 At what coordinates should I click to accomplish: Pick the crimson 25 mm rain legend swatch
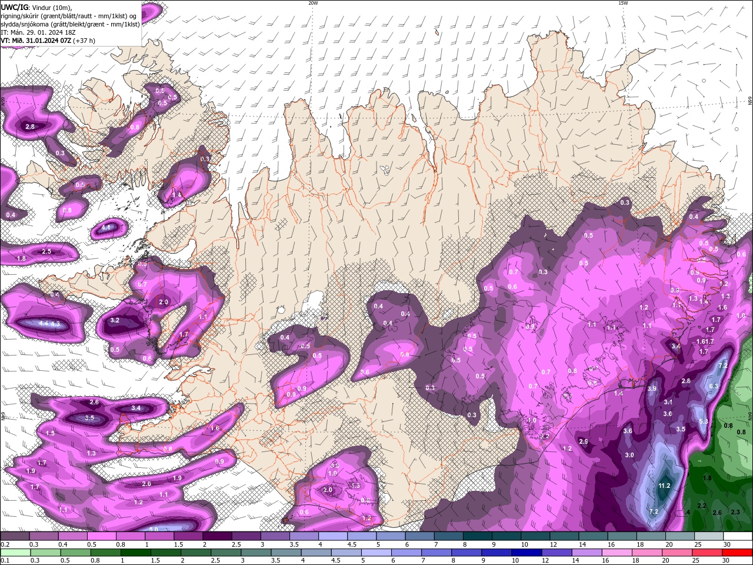tap(707, 552)
